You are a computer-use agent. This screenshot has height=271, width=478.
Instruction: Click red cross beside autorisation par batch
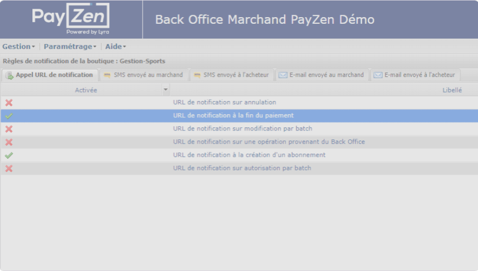pos(9,168)
